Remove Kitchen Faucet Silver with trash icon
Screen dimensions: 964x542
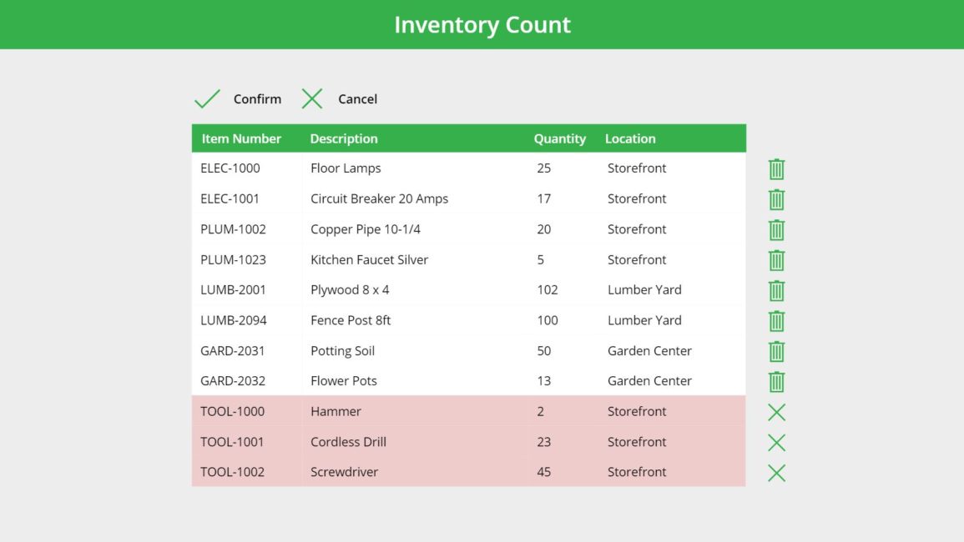point(776,260)
